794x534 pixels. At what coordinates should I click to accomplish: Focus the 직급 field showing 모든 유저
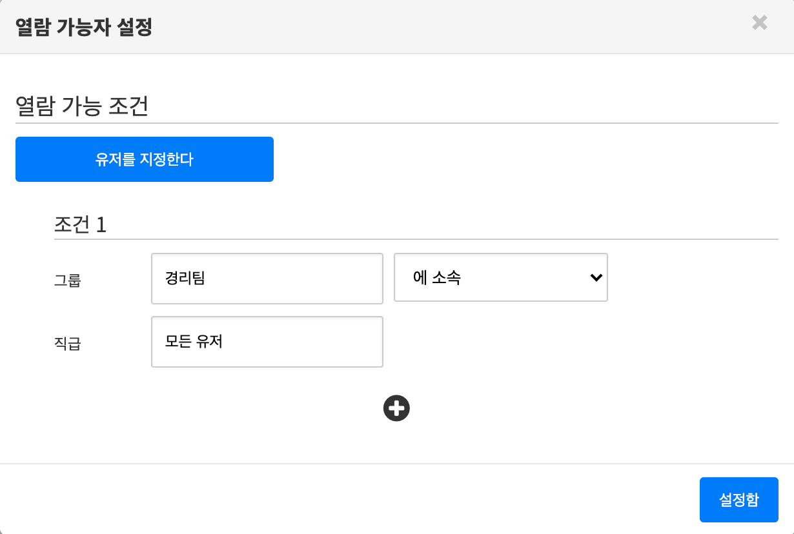pos(267,342)
